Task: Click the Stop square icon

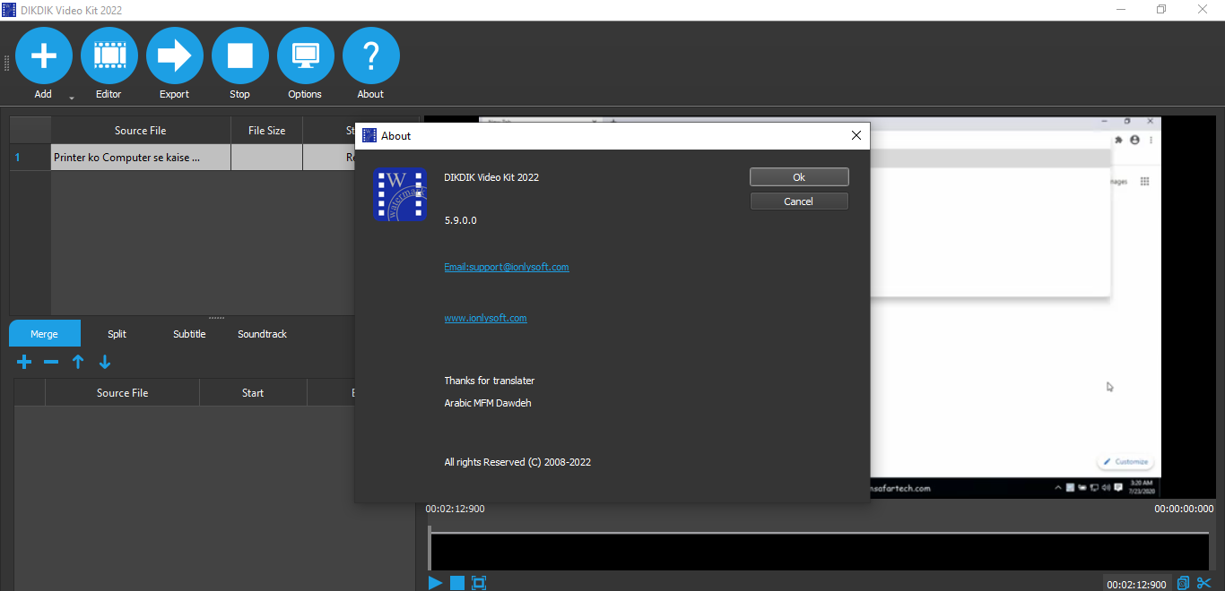Action: point(240,56)
